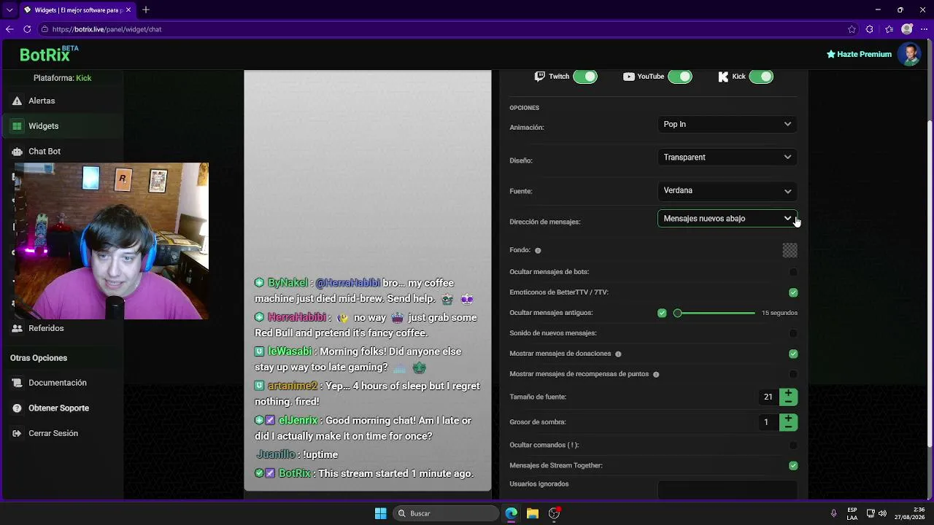Enable Mostrar mensajes de recompensas de puntos
The height and width of the screenshot is (525, 934).
coord(793,374)
